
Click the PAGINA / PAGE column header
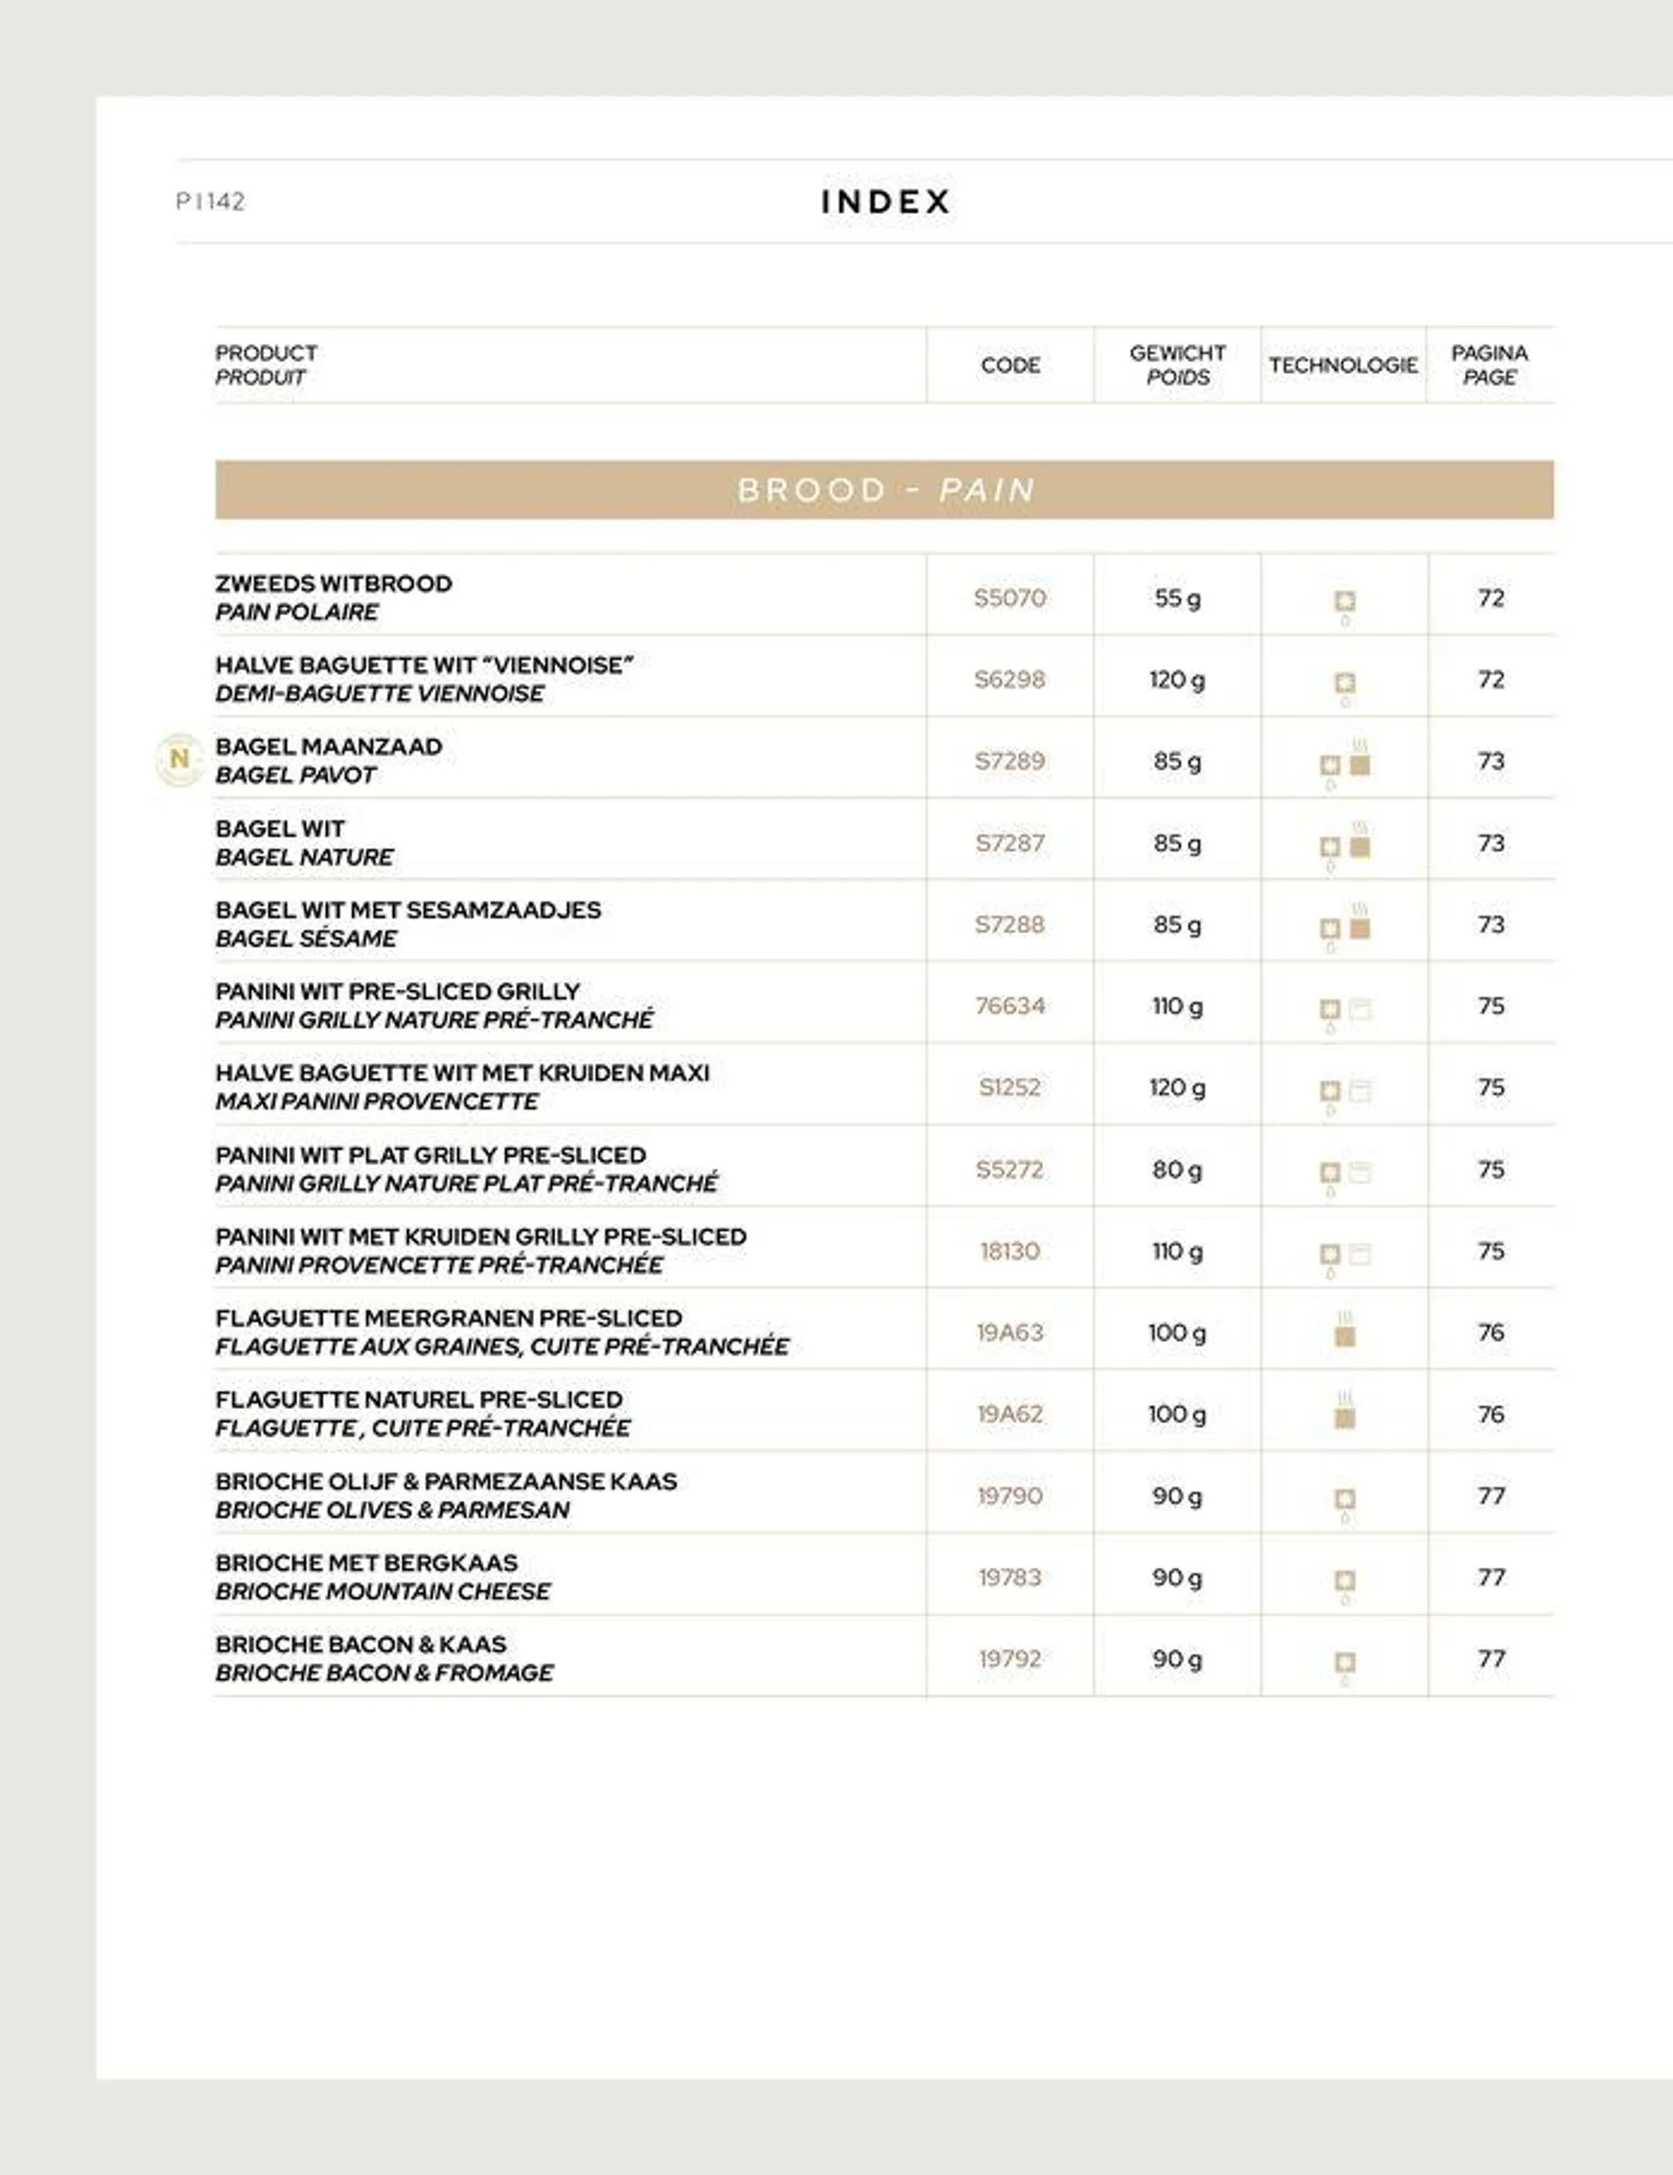coord(1490,364)
